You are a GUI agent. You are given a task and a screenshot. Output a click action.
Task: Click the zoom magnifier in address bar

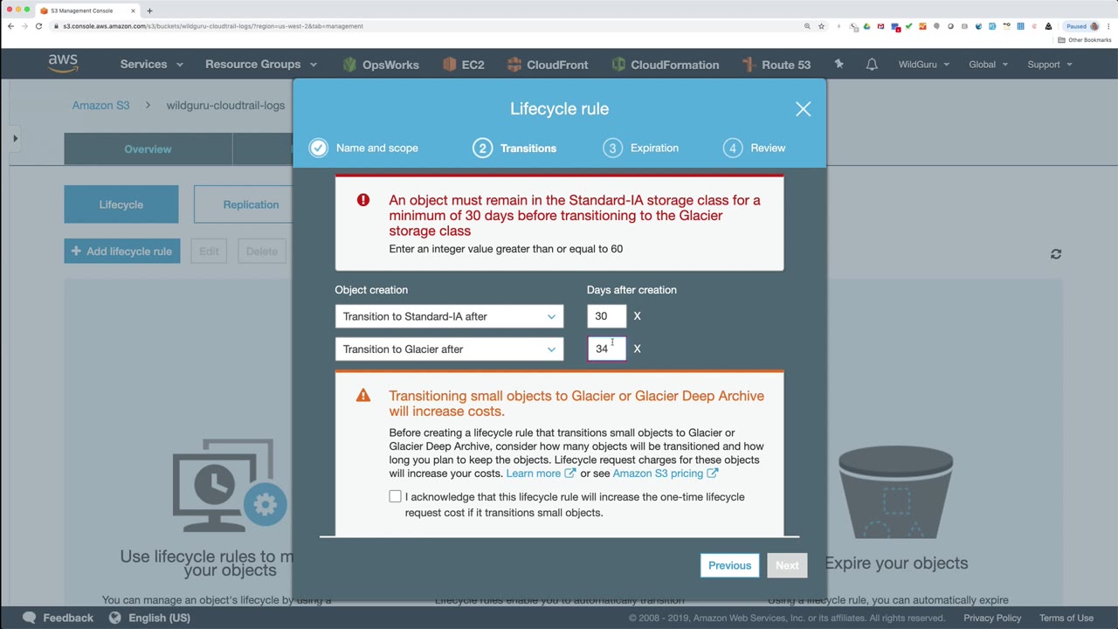pos(807,26)
